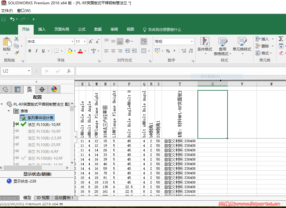
Task: Switch to the 公式 ribbon tab
Action: pos(82,29)
